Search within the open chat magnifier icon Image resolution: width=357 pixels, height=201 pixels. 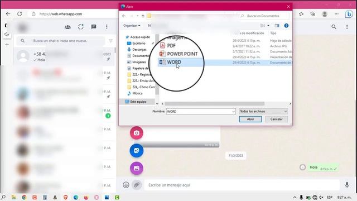click(334, 27)
